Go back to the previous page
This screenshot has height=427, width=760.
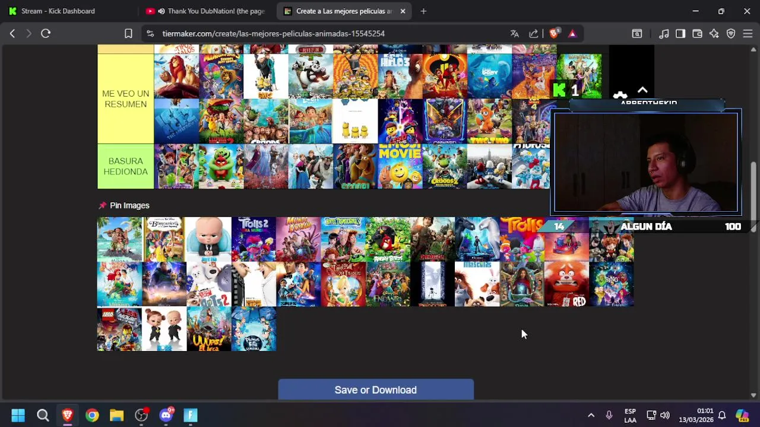[12, 34]
